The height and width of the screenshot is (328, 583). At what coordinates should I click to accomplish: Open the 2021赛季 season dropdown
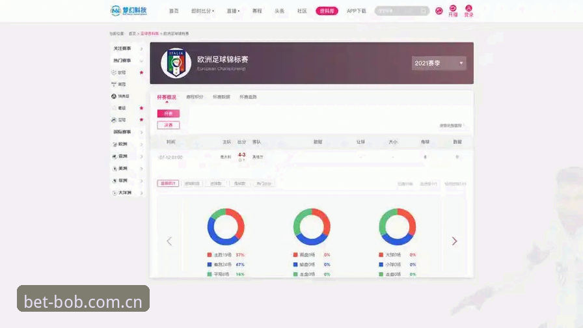tap(439, 63)
